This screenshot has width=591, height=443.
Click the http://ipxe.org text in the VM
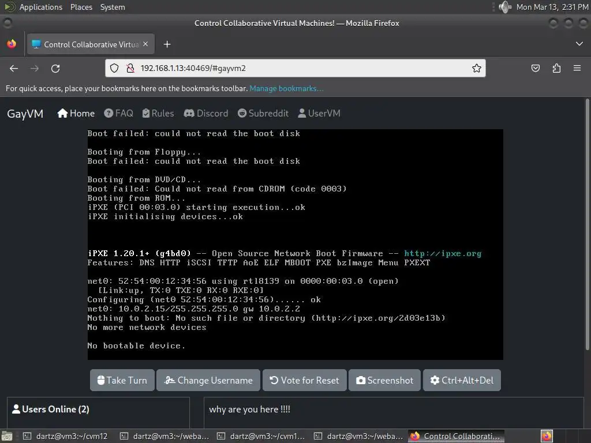[443, 254]
